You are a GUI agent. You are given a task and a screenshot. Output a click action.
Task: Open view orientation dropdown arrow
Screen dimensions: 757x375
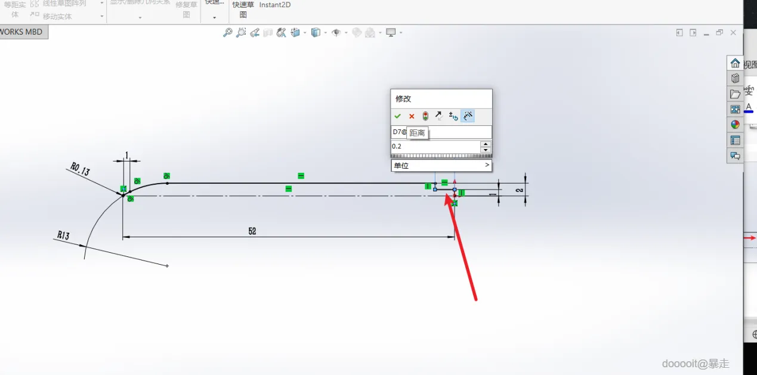(x=305, y=33)
